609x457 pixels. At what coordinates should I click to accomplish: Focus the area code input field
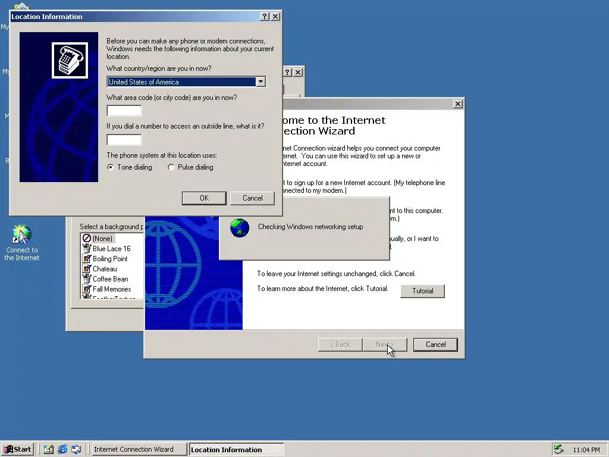click(124, 111)
